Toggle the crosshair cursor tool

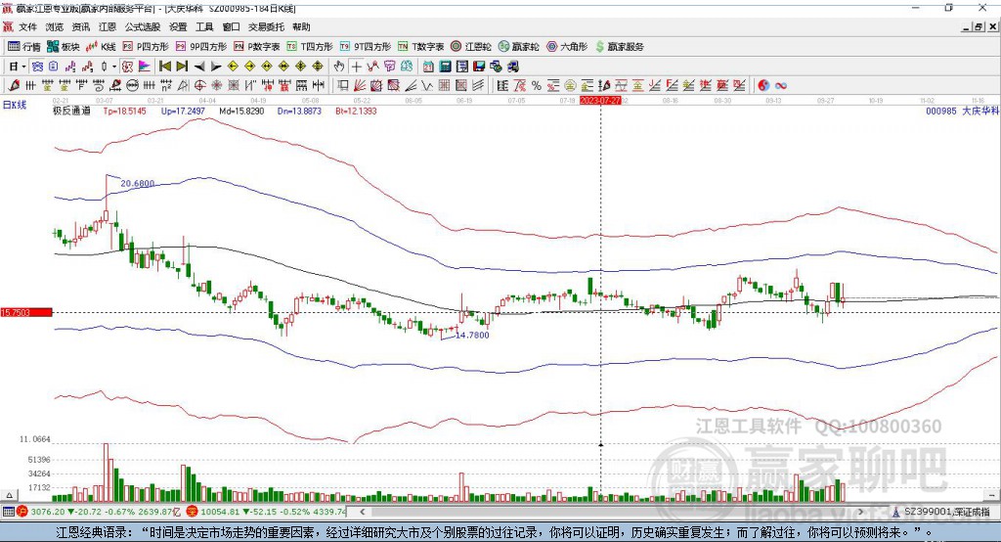356,67
